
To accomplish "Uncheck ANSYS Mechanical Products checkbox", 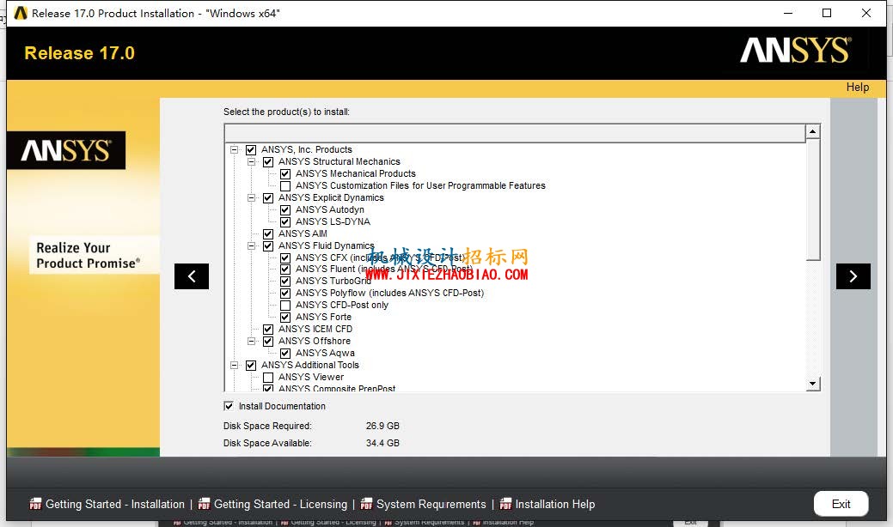I will (x=285, y=174).
